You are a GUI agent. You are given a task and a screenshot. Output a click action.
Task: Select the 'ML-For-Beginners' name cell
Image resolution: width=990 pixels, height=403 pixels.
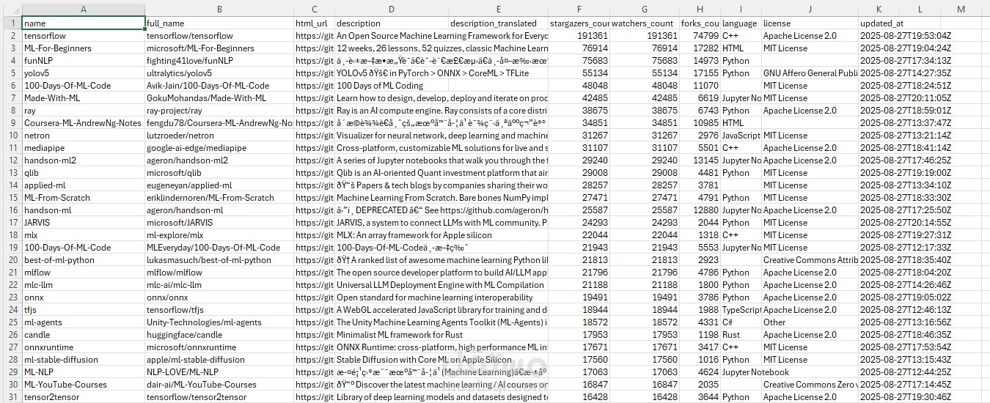(84, 48)
